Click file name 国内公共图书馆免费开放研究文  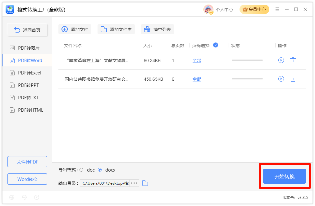pyautogui.click(x=96, y=79)
